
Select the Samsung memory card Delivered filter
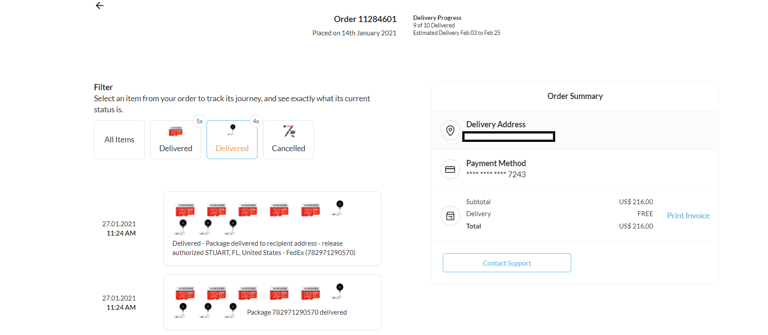[x=176, y=140]
